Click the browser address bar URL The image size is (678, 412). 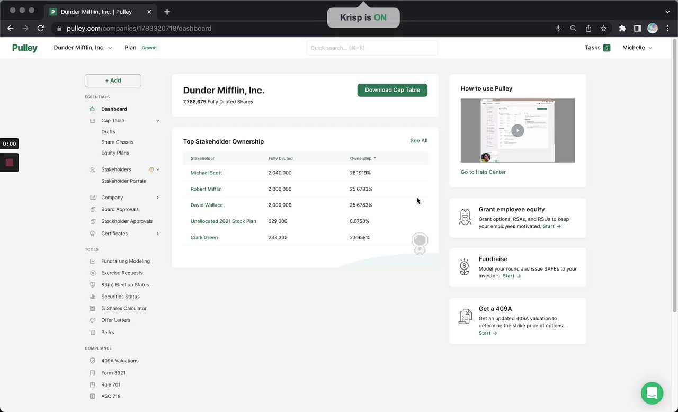[x=139, y=29]
